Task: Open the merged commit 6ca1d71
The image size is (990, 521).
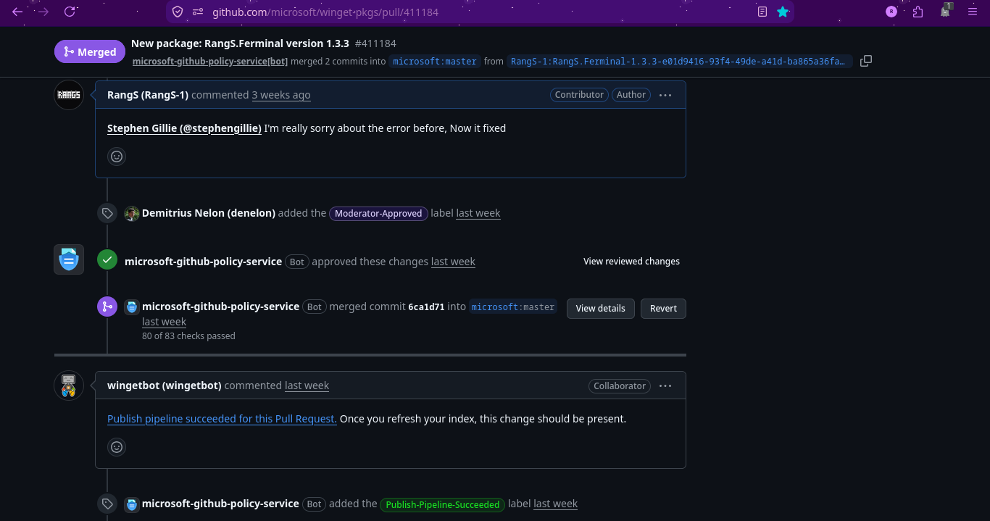Action: pos(426,307)
